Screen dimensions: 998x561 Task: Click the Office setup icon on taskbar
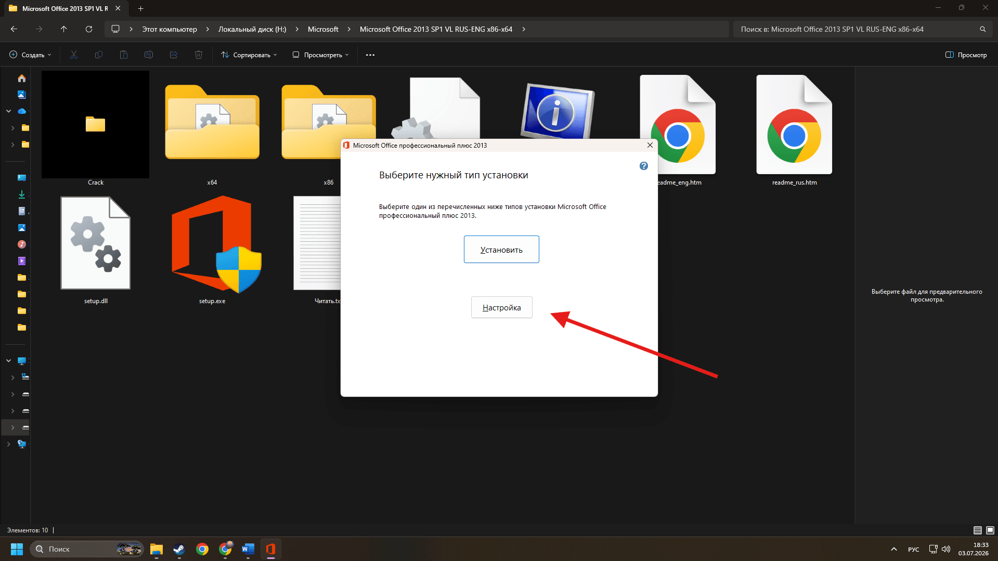point(271,549)
